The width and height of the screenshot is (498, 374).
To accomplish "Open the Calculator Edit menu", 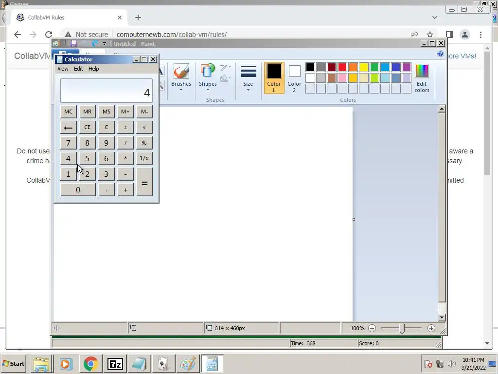I will point(78,69).
